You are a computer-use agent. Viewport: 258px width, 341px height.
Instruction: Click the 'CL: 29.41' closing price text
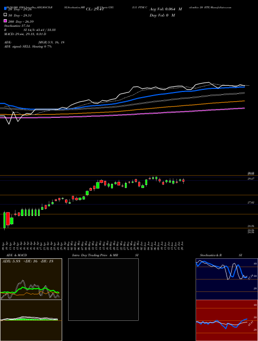pyautogui.click(x=95, y=9)
